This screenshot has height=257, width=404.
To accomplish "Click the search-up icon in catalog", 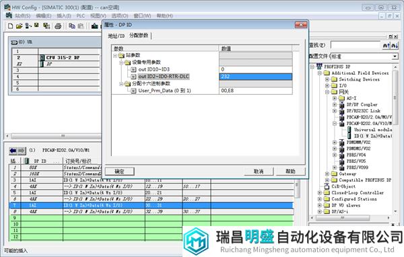I will [386, 46].
